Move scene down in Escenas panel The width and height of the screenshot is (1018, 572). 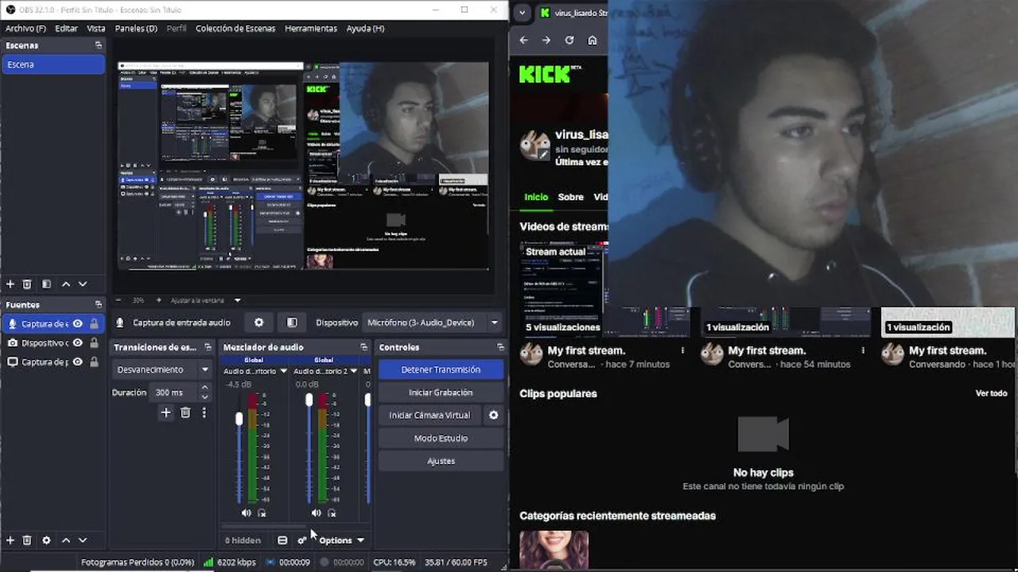coord(83,284)
